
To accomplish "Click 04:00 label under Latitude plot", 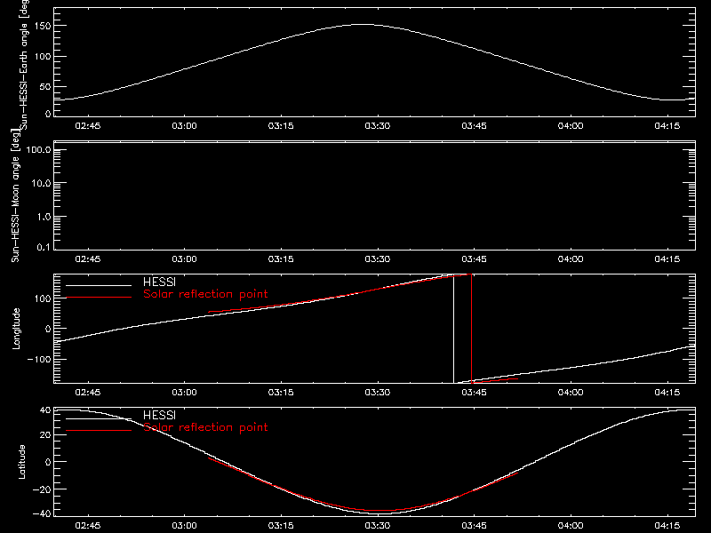I will (571, 526).
